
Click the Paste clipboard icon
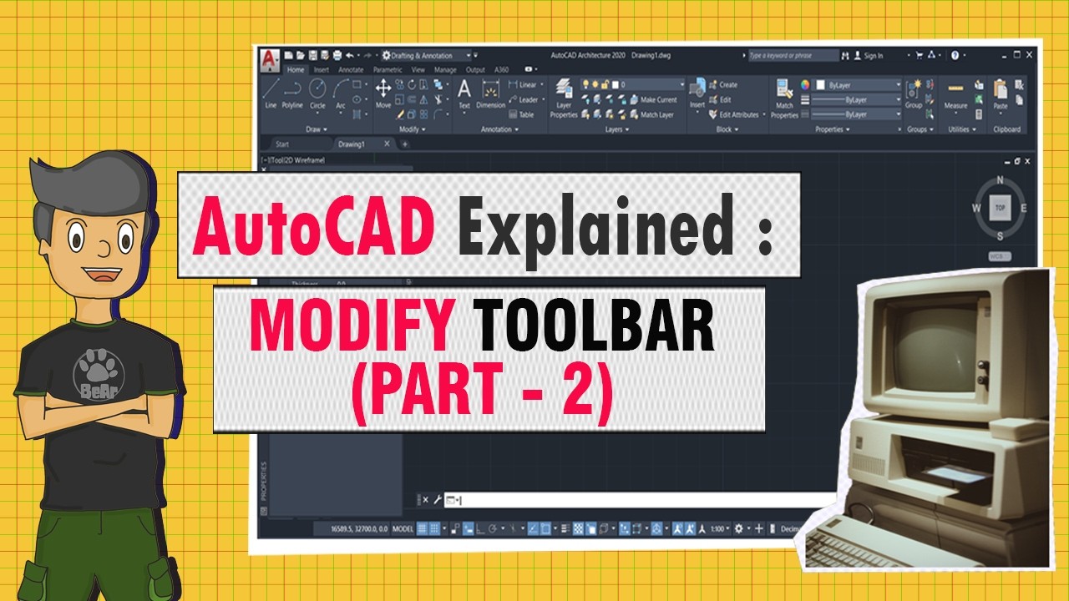coord(1001,94)
